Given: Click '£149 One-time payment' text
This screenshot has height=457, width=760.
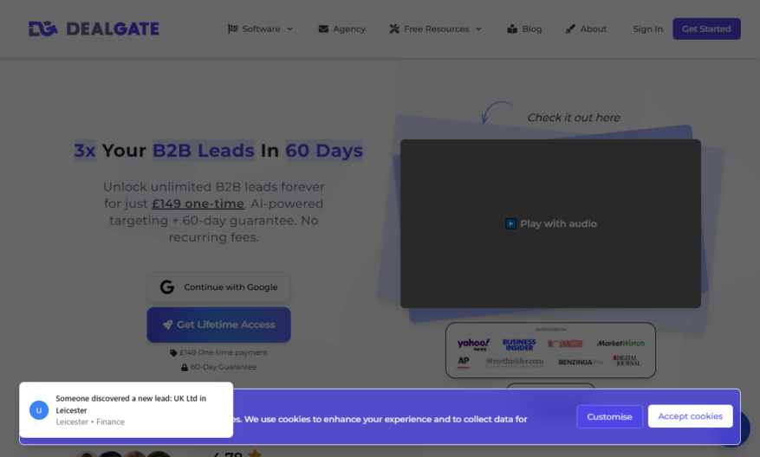Looking at the screenshot, I should point(224,353).
